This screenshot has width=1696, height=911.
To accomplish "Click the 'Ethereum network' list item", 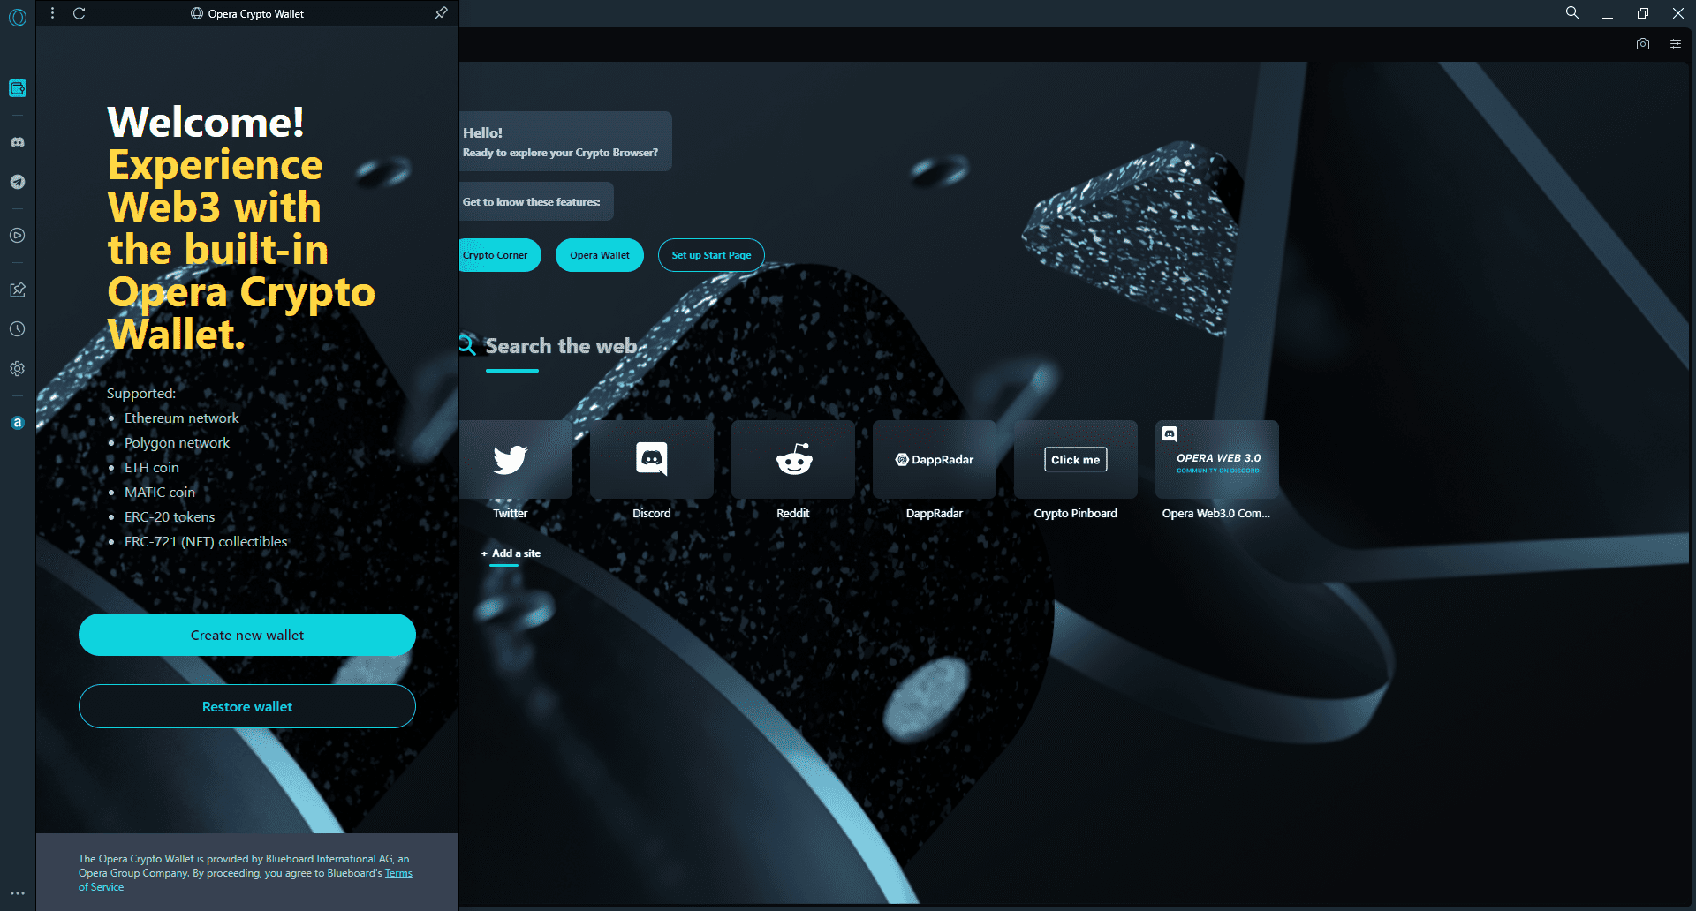I will tap(182, 418).
